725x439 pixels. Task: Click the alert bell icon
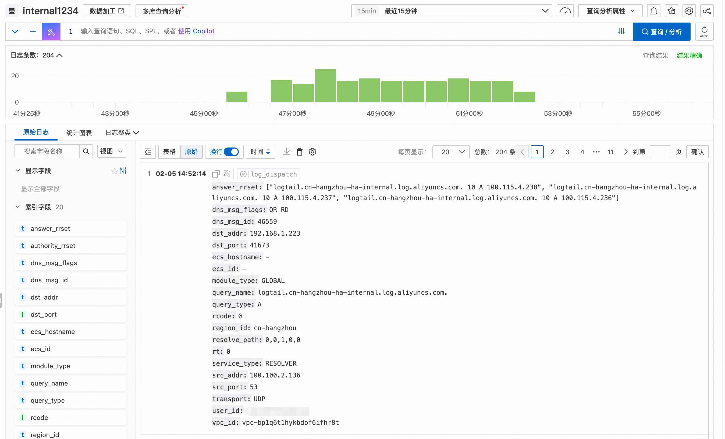click(653, 11)
